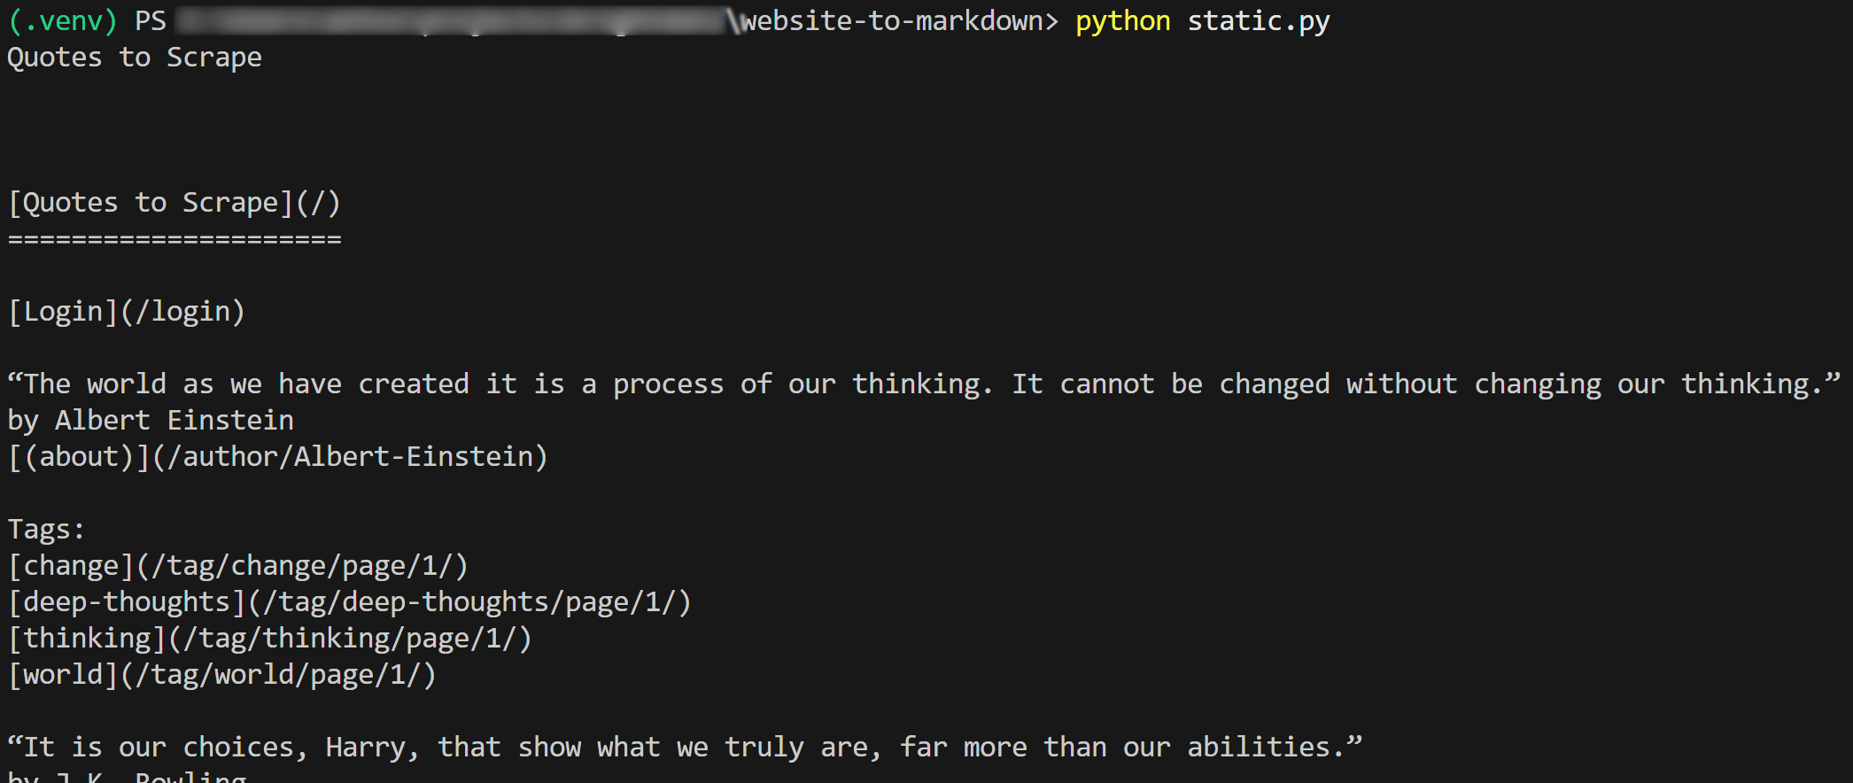Click the 'by Albert Einstein' line

pyautogui.click(x=151, y=421)
